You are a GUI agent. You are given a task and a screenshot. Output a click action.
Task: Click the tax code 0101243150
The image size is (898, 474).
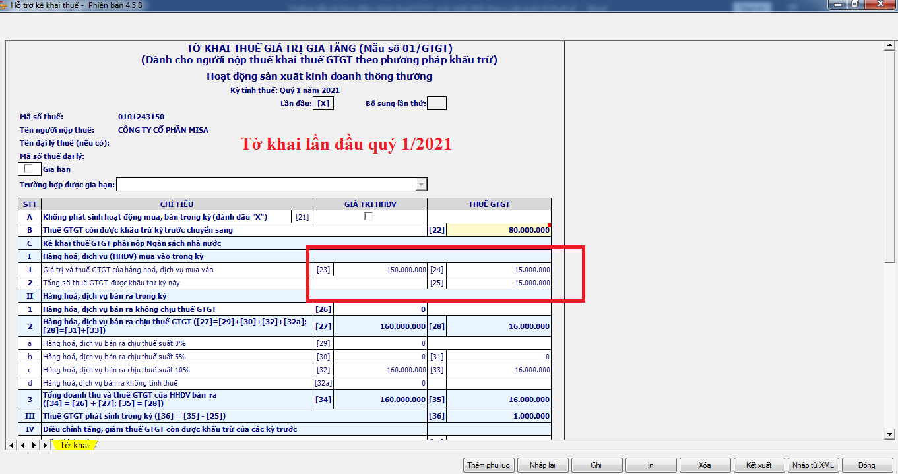141,117
